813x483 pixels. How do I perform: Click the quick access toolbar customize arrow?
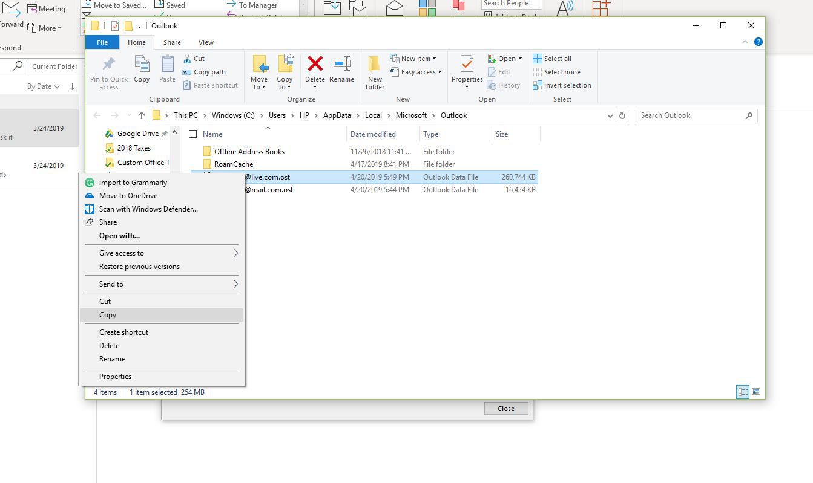[139, 26]
